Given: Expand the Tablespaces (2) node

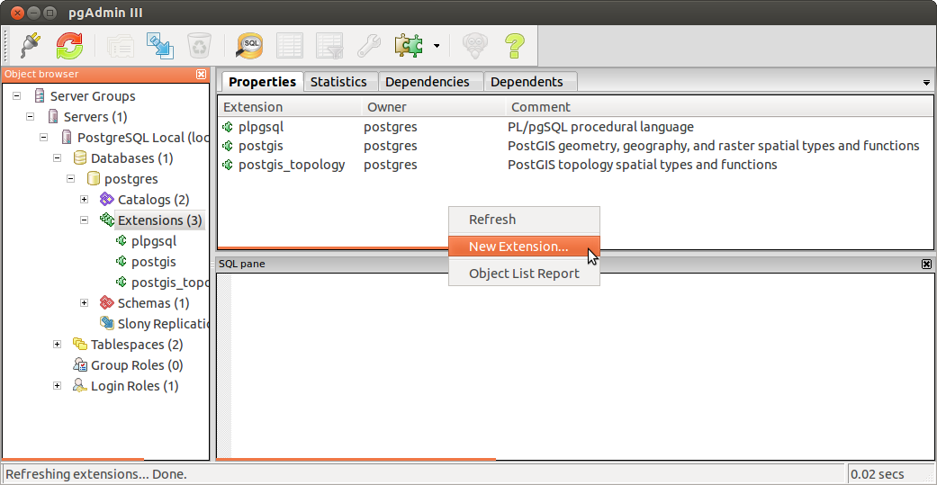Looking at the screenshot, I should (x=58, y=345).
